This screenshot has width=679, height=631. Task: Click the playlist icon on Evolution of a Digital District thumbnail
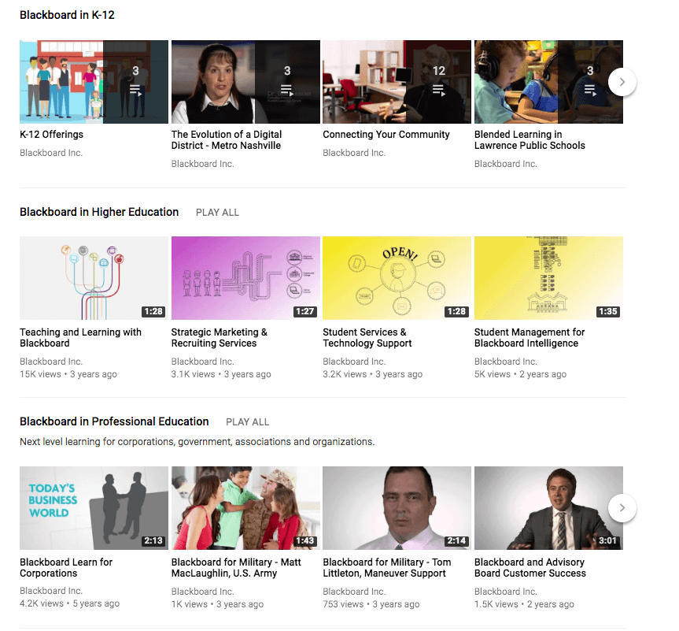pos(287,91)
